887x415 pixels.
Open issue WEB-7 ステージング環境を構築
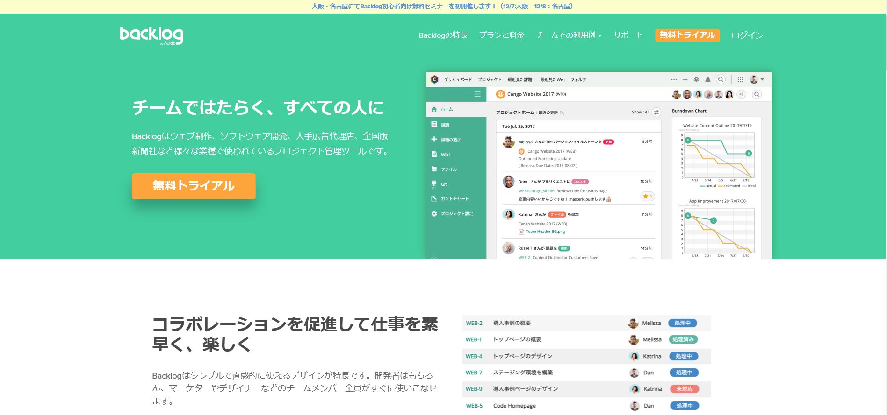[586, 373]
